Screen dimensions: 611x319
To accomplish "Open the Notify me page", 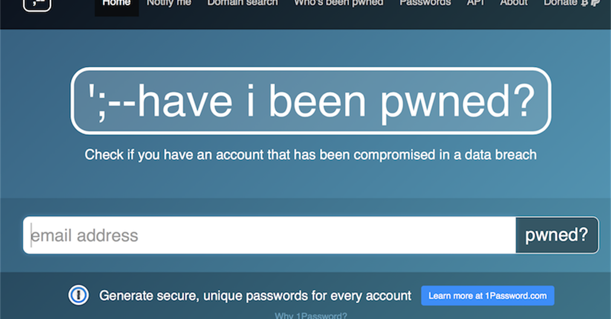I will [169, 3].
